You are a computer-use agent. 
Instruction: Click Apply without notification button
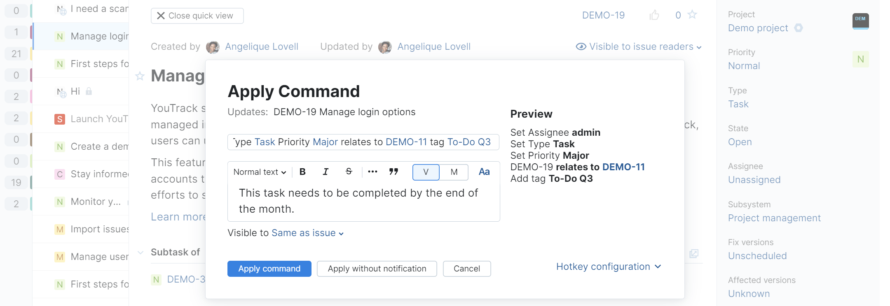pos(377,269)
